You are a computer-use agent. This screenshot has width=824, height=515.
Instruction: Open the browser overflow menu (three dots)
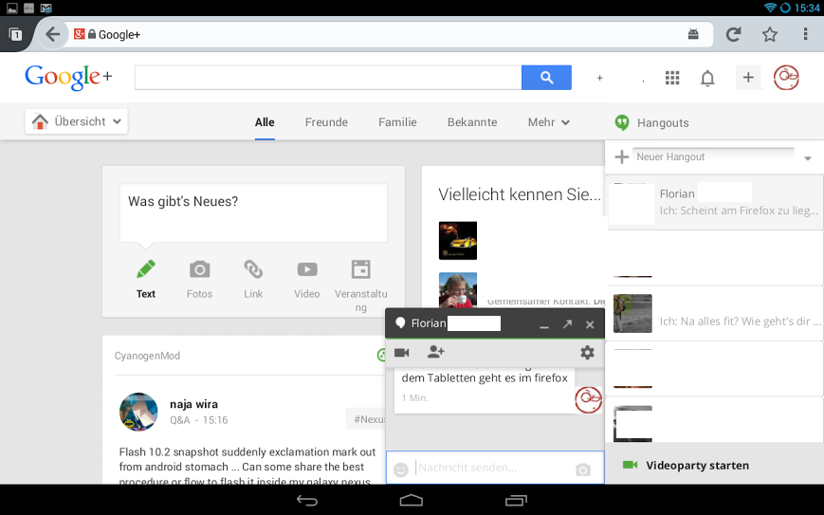(805, 35)
